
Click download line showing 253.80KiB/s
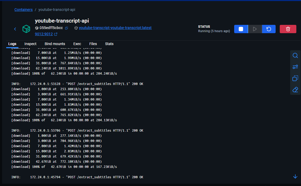click(56, 89)
